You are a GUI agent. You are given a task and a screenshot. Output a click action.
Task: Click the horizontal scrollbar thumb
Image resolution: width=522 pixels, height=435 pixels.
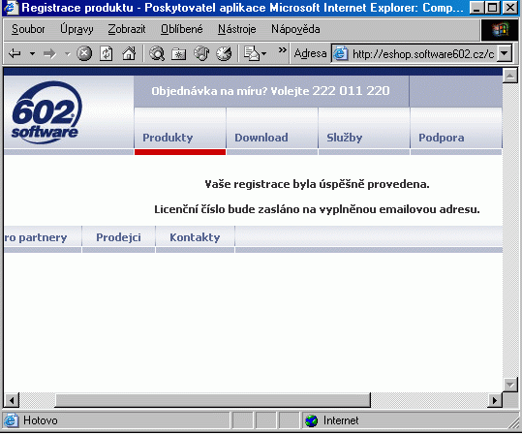pyautogui.click(x=212, y=400)
